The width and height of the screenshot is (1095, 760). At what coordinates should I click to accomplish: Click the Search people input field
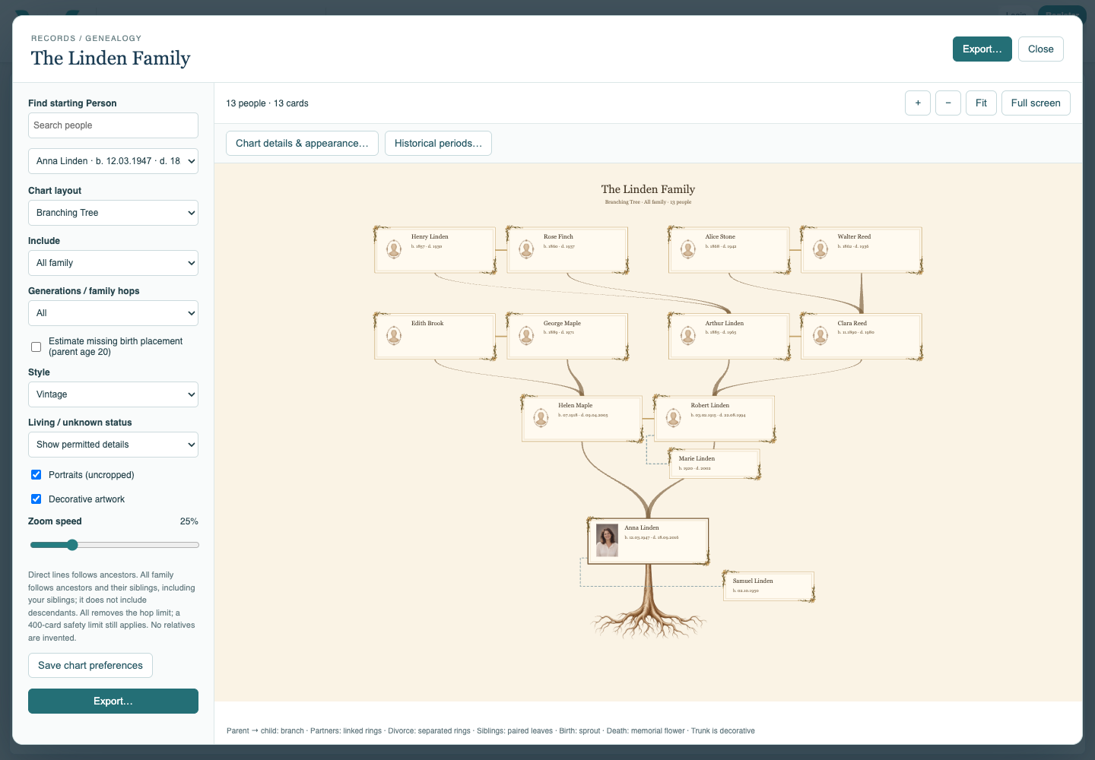[113, 125]
